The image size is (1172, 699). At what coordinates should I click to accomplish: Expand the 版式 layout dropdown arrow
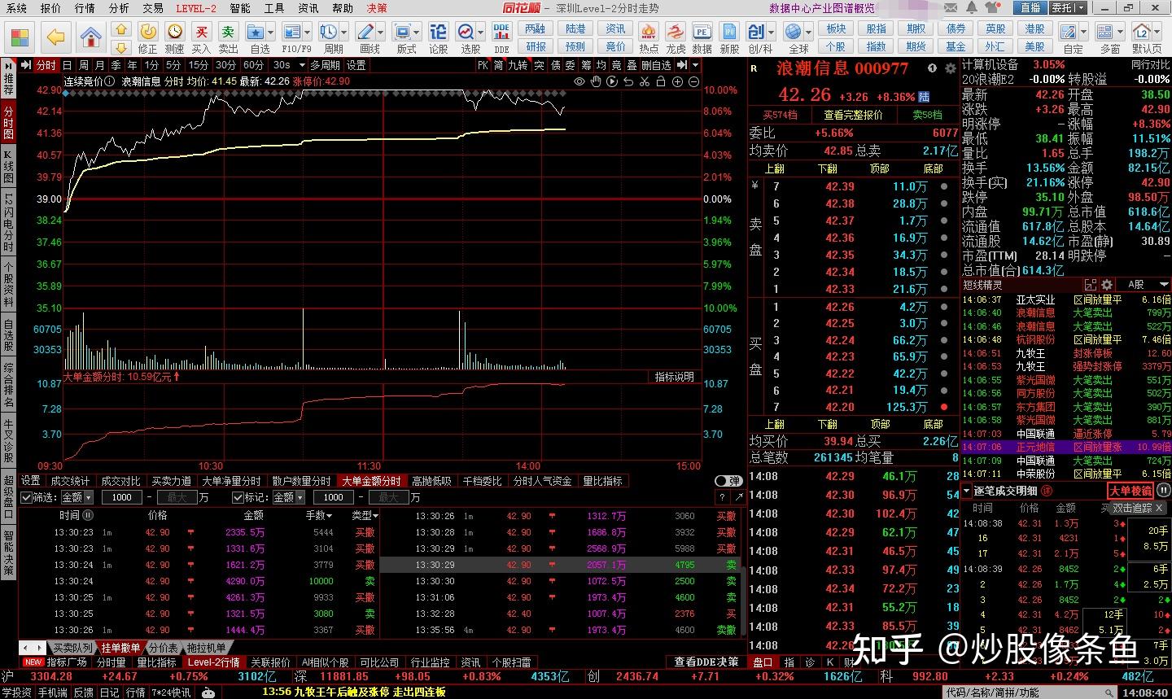click(415, 32)
